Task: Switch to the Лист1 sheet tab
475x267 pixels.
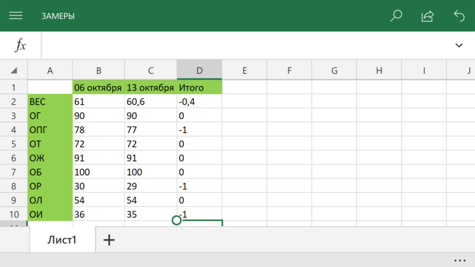Action: [62, 240]
